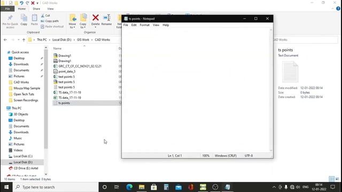Switch to Explorer Share tab

36,9
